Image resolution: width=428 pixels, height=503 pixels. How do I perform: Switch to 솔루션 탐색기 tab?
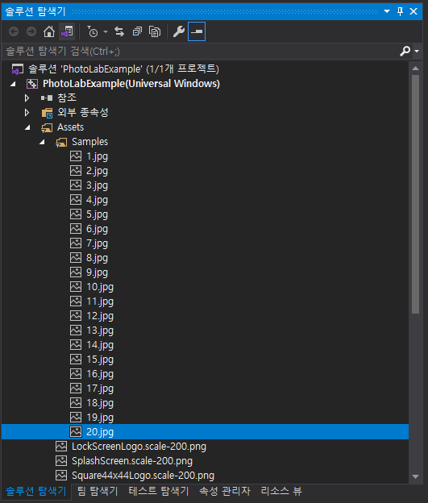tap(36, 491)
